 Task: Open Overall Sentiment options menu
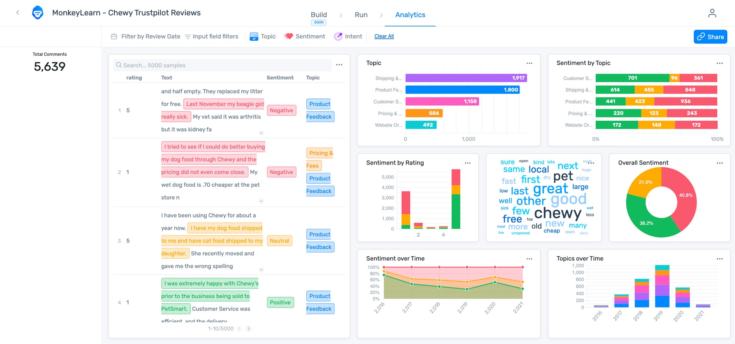tap(720, 163)
